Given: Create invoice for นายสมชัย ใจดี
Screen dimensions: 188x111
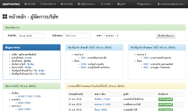Looking at the screenshot, I should coord(165,110).
